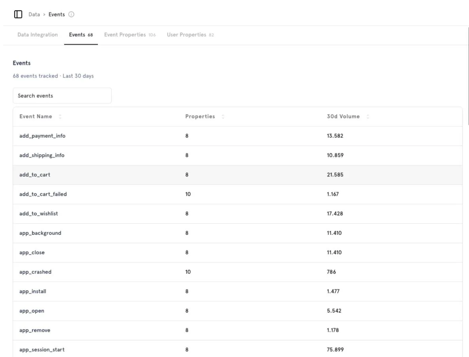Click 11.410 volume in app_background row
Screen dimensions: 469x357
(x=334, y=233)
